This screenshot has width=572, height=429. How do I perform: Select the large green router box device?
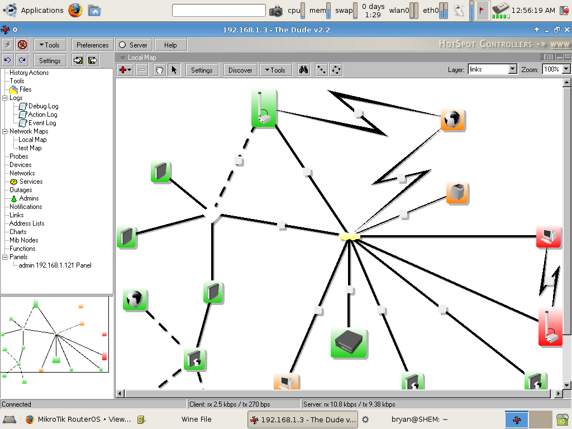[349, 344]
